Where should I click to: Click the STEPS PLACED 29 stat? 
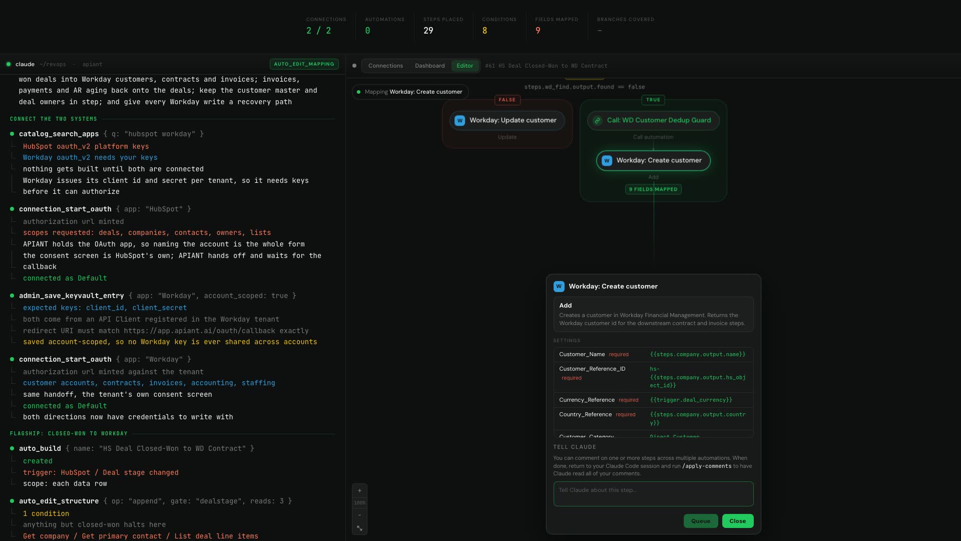coord(443,26)
